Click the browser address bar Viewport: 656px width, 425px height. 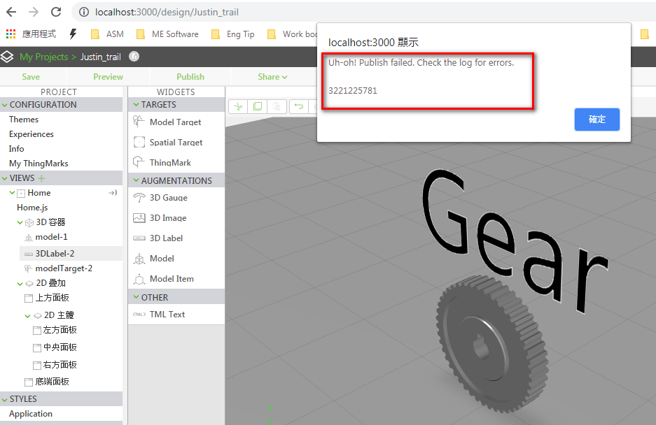[175, 11]
